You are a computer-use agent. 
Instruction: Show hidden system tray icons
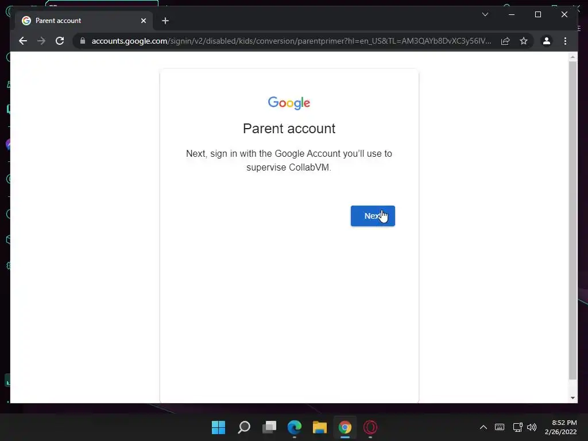coord(483,427)
